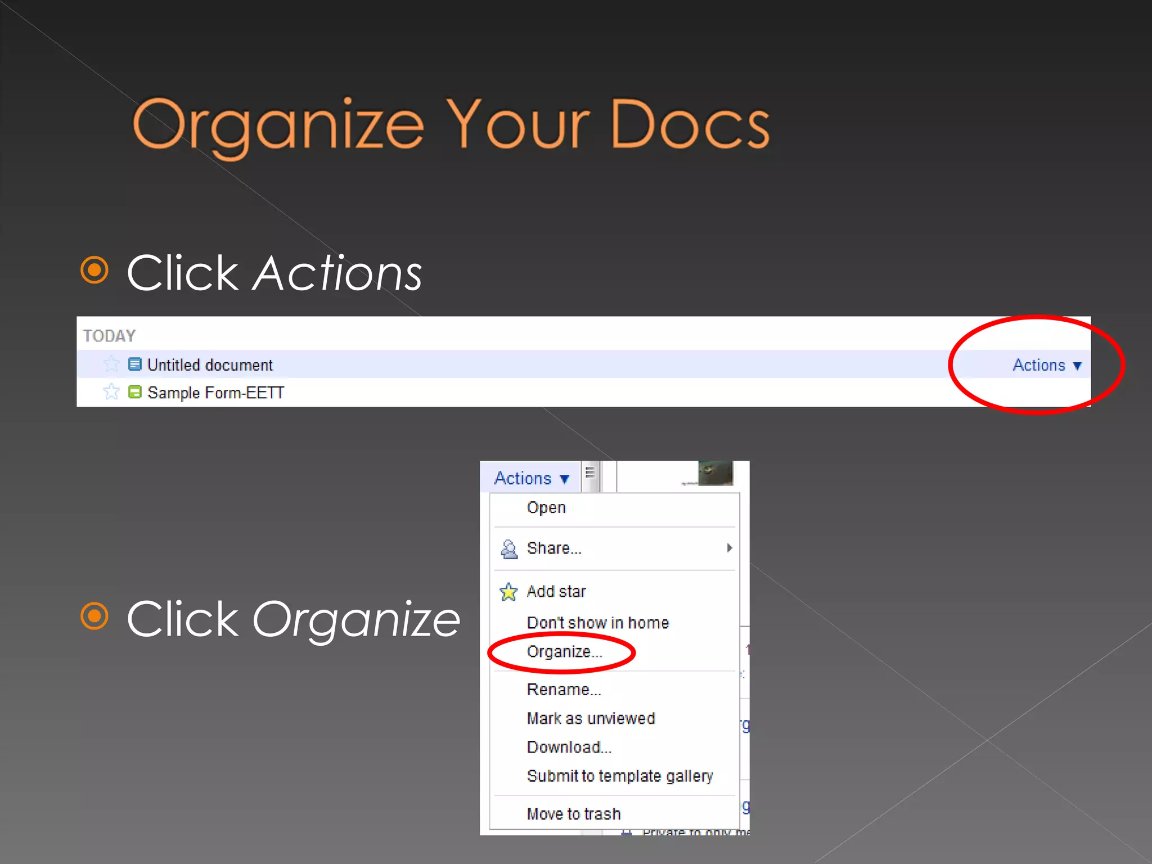1152x864 pixels.
Task: Select Organize... in Actions menu
Action: (564, 652)
